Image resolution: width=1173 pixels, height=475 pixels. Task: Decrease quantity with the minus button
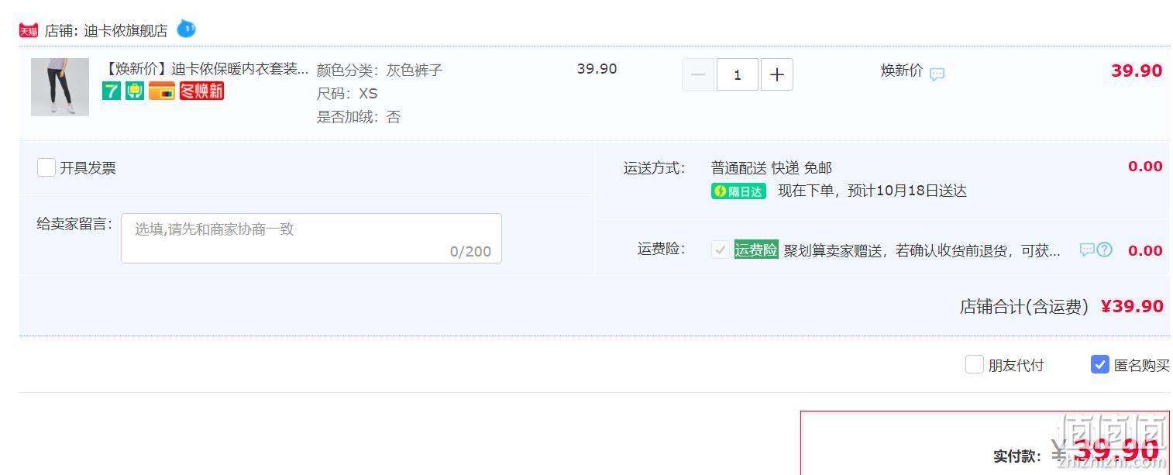[698, 74]
